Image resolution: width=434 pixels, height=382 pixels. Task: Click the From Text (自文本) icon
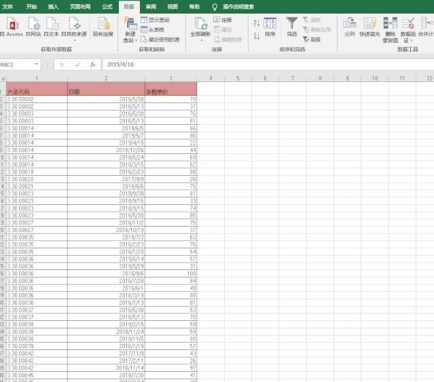[52, 27]
